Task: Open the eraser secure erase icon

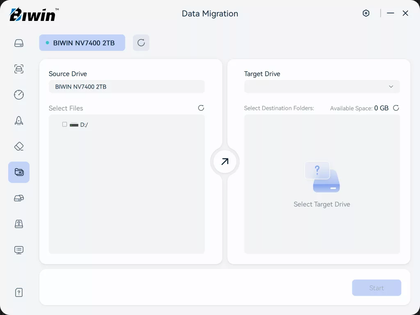Action: (x=19, y=146)
